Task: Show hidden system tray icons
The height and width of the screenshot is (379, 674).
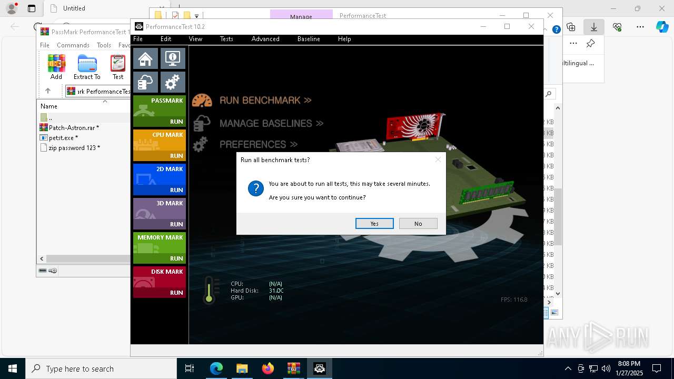Action: [568, 368]
